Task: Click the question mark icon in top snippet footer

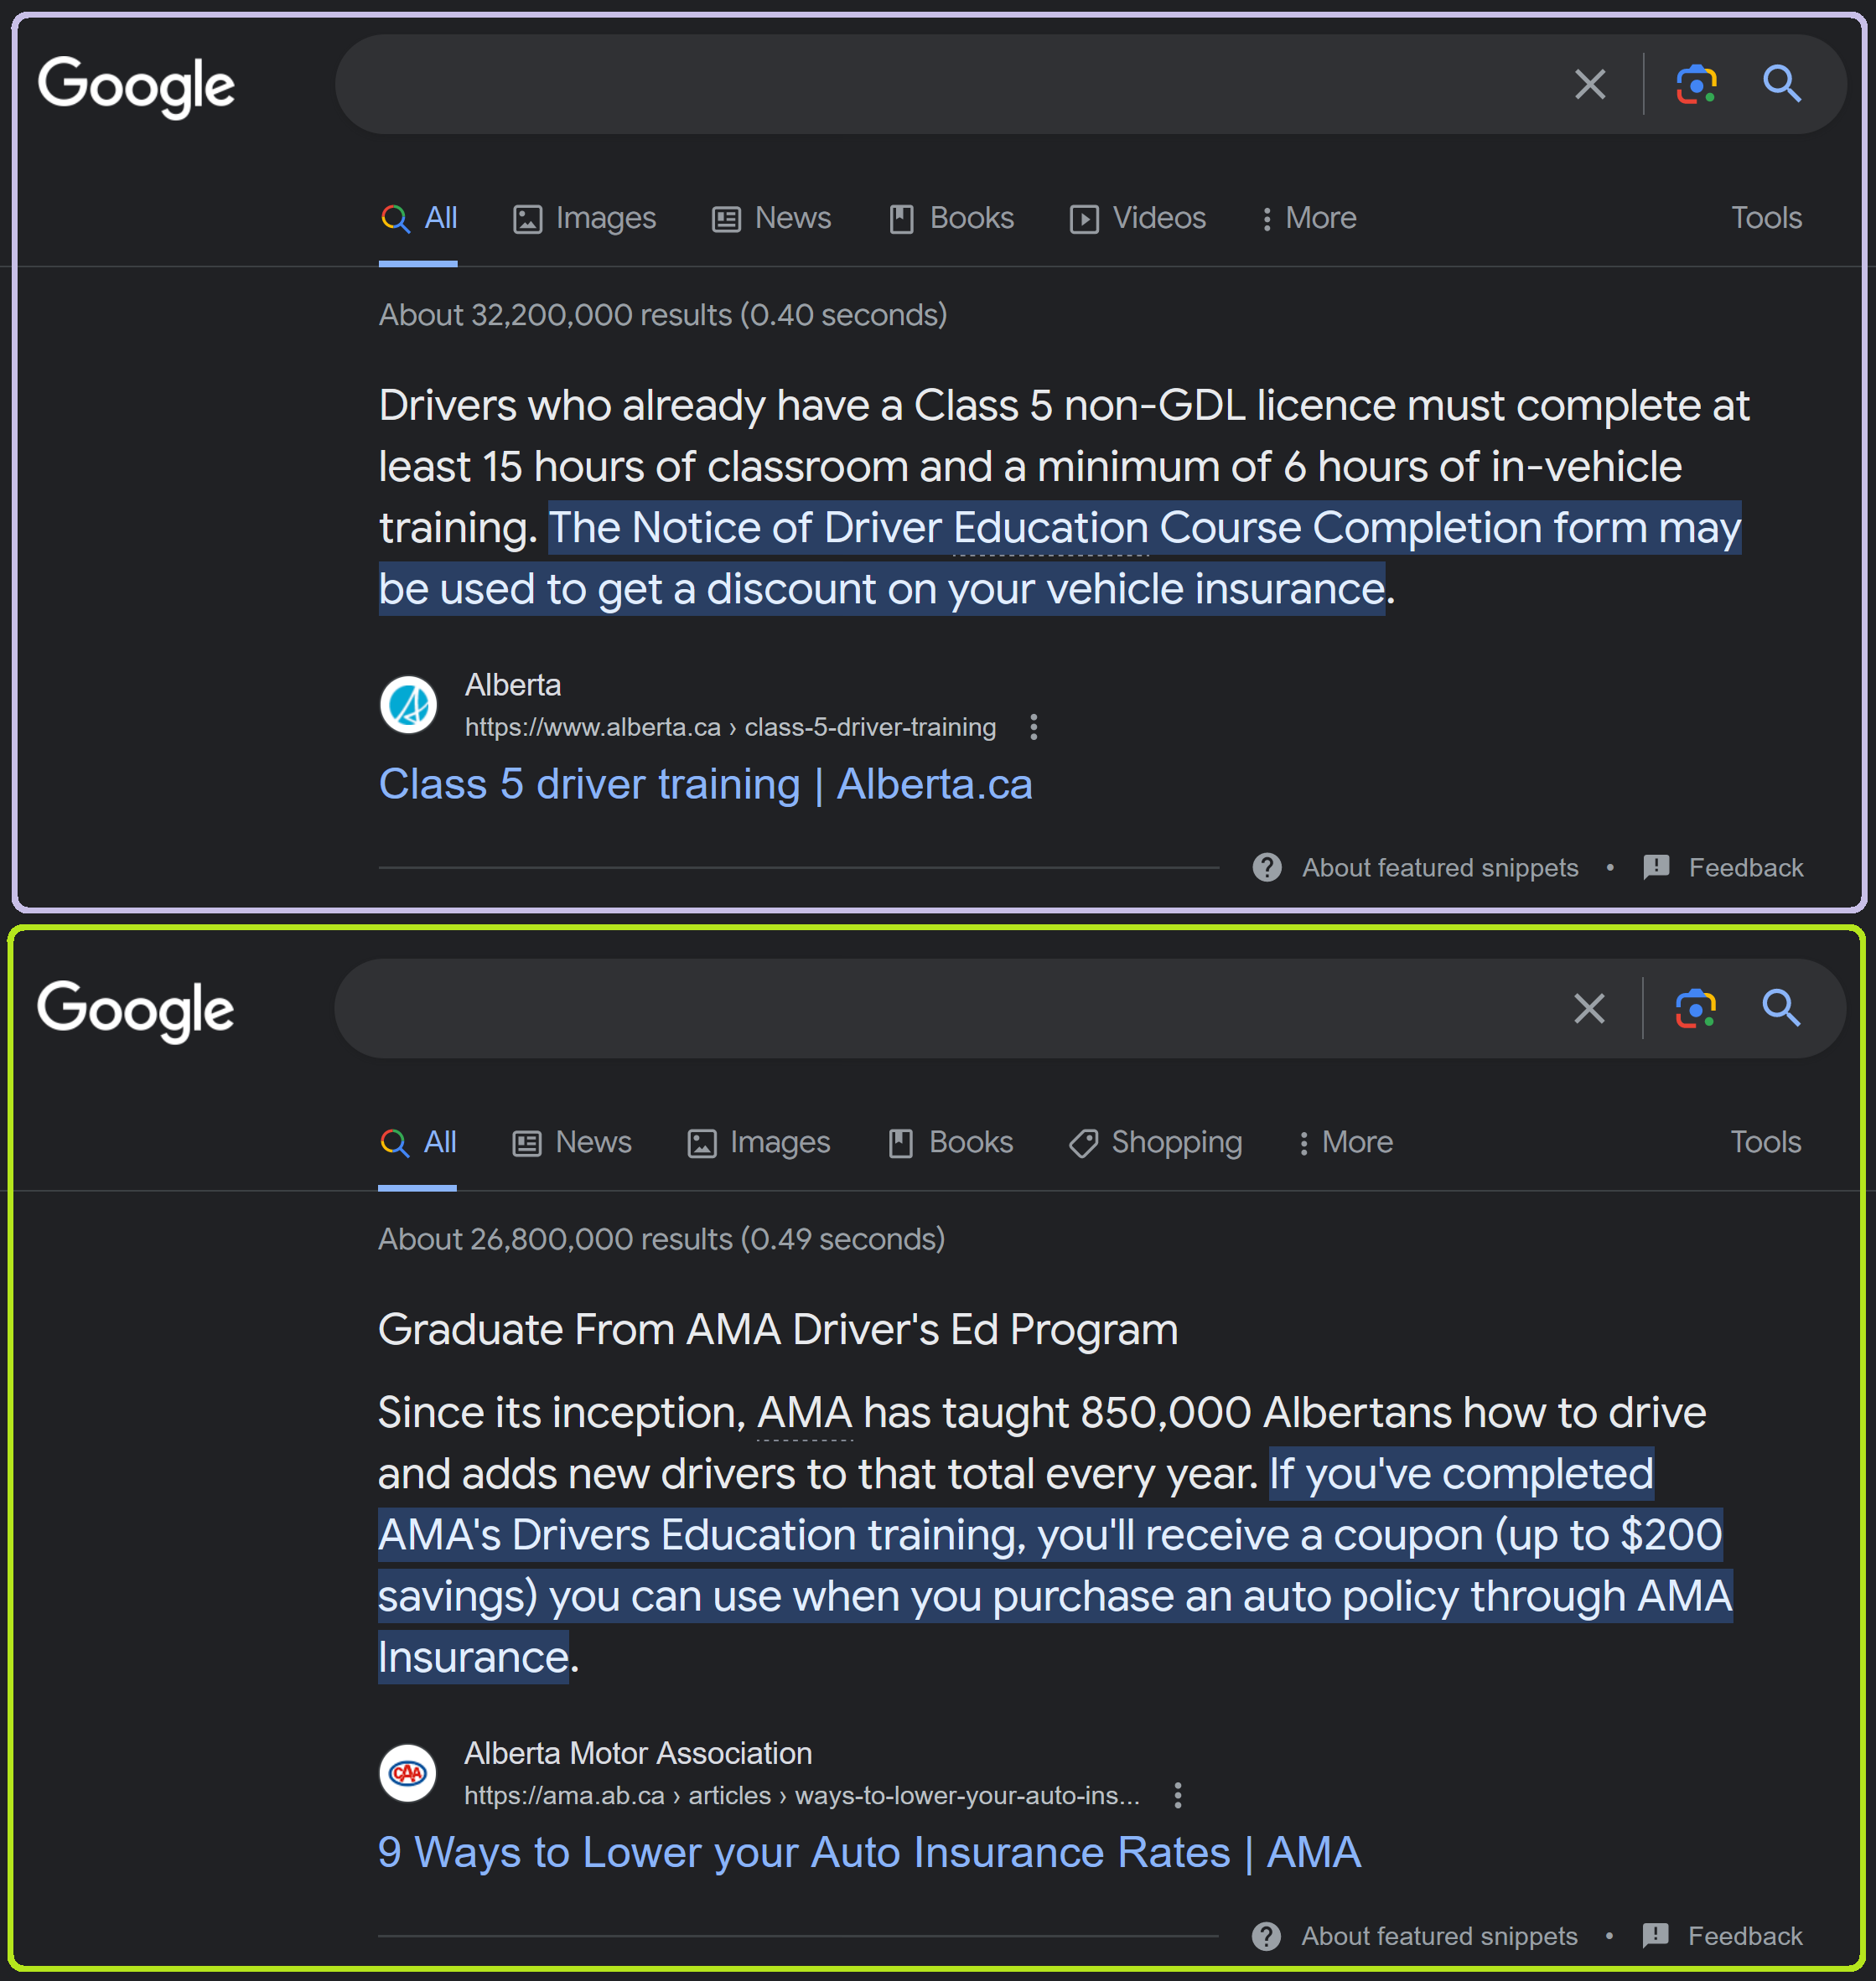Action: click(1267, 866)
